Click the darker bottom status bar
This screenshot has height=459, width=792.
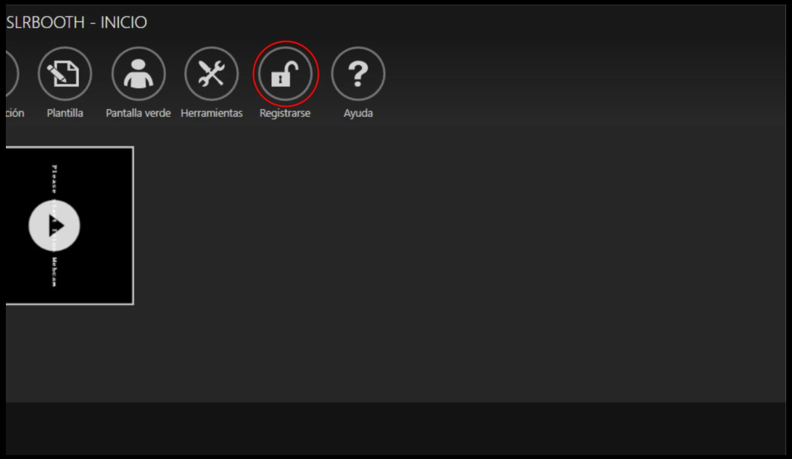[x=395, y=428]
